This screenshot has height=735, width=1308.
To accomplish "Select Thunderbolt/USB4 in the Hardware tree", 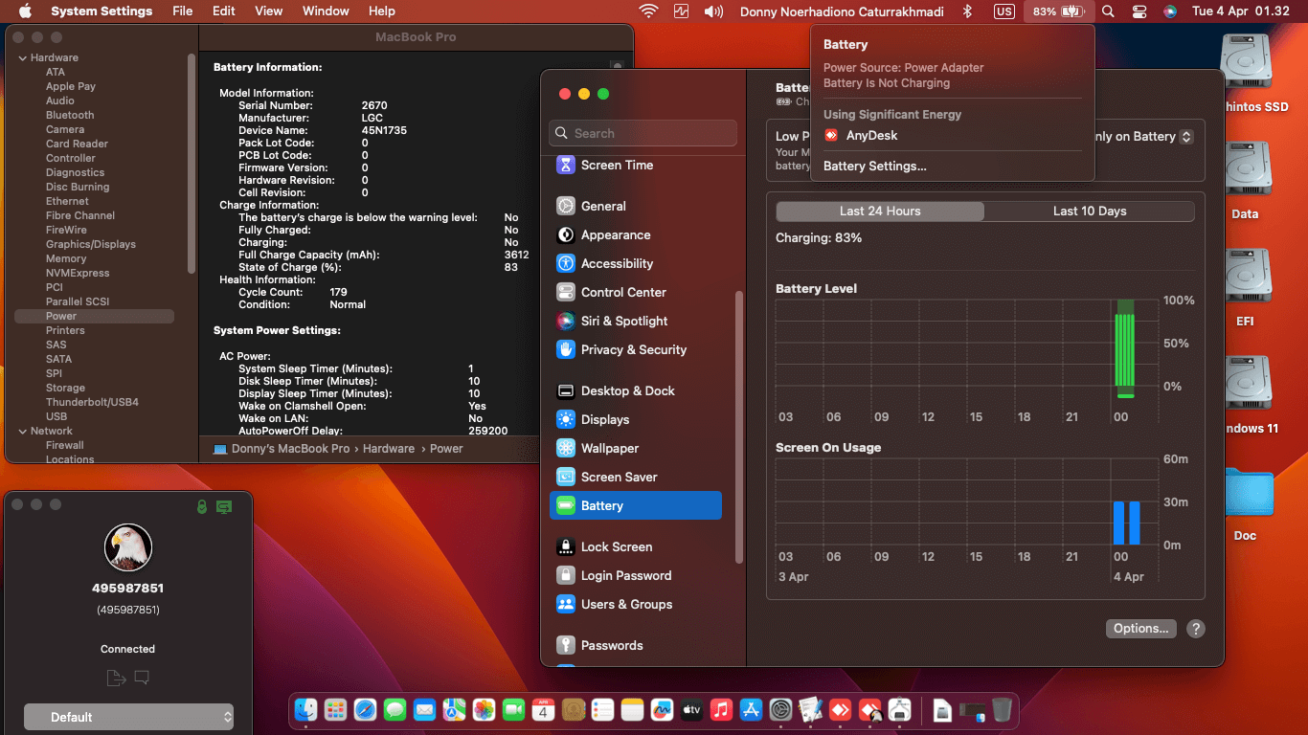I will pos(92,402).
